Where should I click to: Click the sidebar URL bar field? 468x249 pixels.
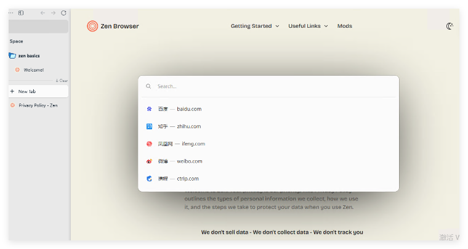coord(39,27)
